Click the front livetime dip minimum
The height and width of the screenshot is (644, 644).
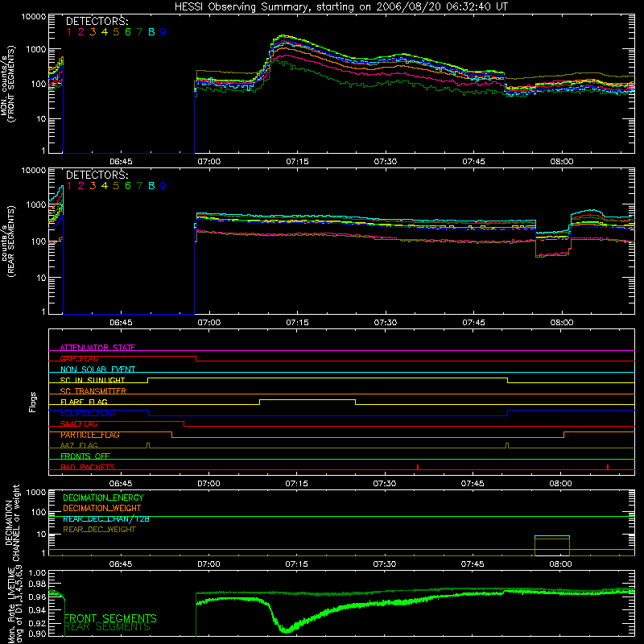[x=286, y=630]
